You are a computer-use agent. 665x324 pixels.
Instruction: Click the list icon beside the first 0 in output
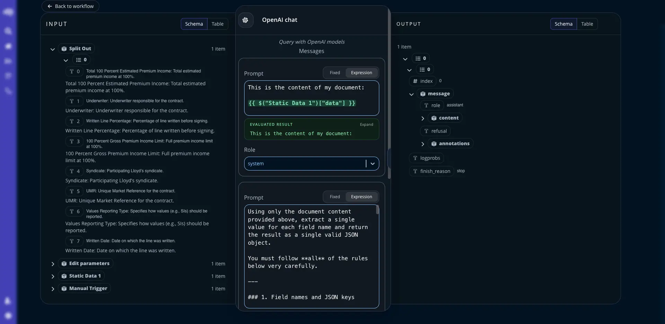coord(417,58)
